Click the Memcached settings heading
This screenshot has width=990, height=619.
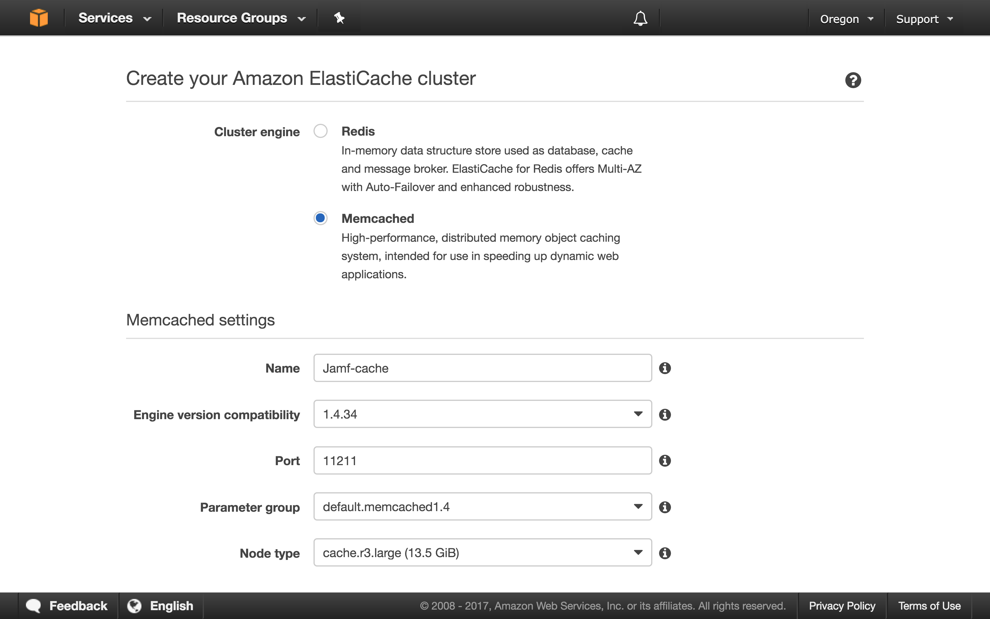(200, 320)
